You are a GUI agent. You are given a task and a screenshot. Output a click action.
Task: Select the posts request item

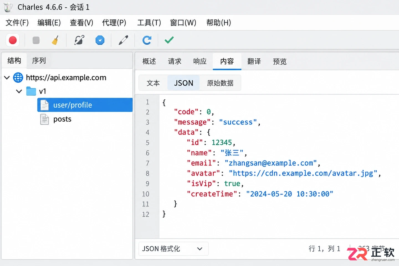click(x=62, y=119)
